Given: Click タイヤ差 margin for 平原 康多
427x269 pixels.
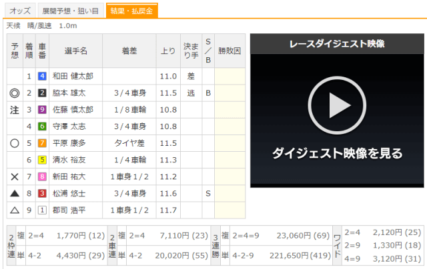Looking at the screenshot, I should coord(129,143).
